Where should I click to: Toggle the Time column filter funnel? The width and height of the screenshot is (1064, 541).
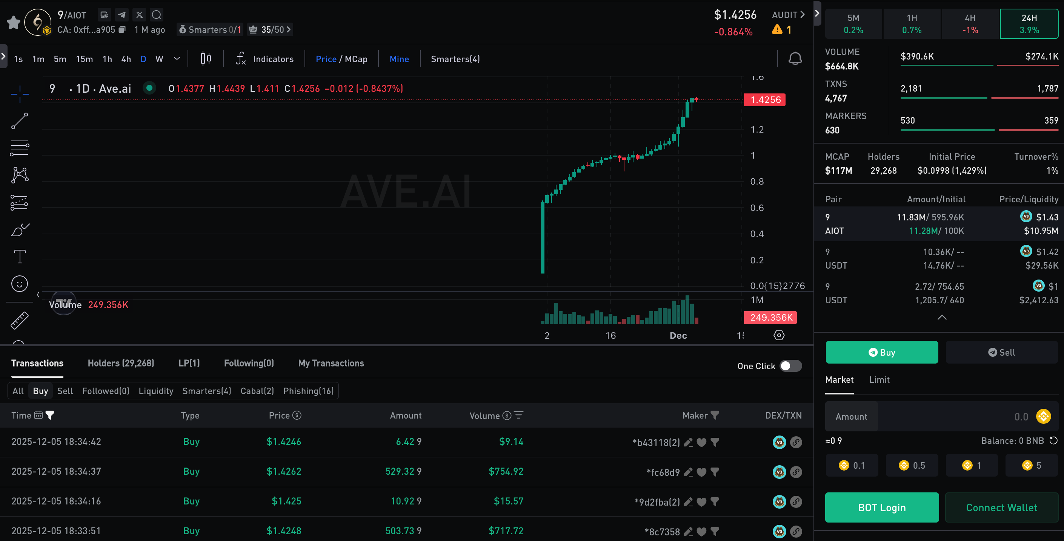pyautogui.click(x=50, y=415)
